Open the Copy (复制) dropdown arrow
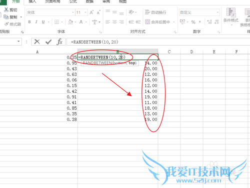Screen dimensions: 250x188 pyautogui.click(x=21, y=17)
